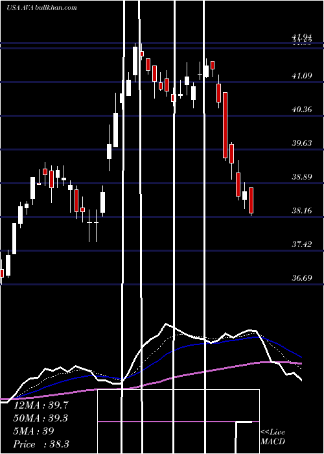Click the 37.42 price level label

(x=302, y=245)
